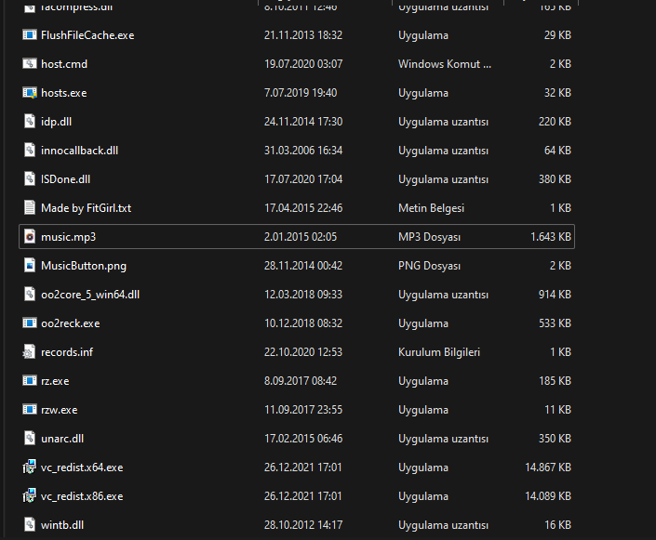Click the vc_redist.x64.exe installer icon
656x540 pixels.
coord(30,468)
